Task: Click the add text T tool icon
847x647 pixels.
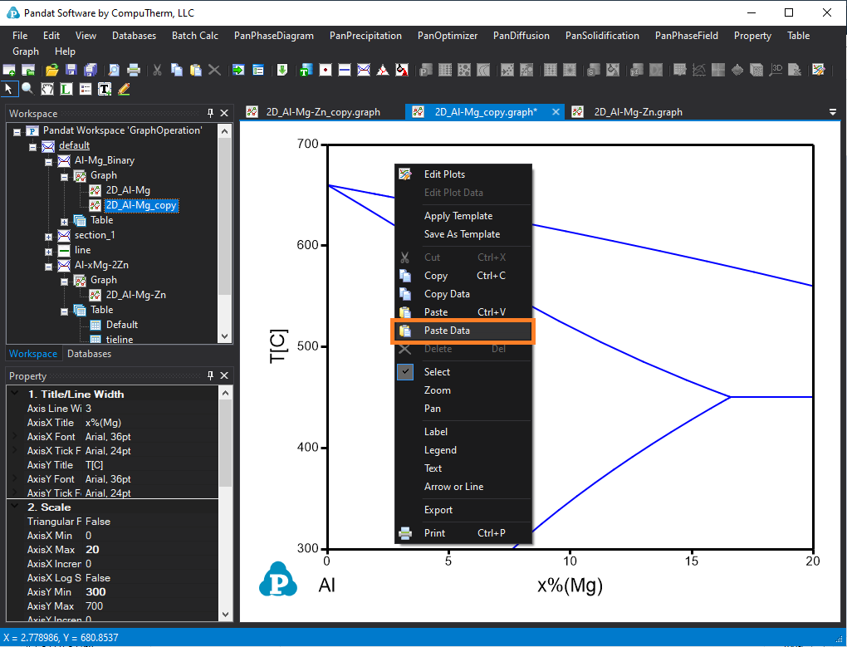Action: [105, 89]
